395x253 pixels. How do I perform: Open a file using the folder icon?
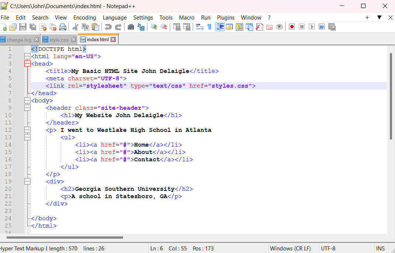(12, 27)
